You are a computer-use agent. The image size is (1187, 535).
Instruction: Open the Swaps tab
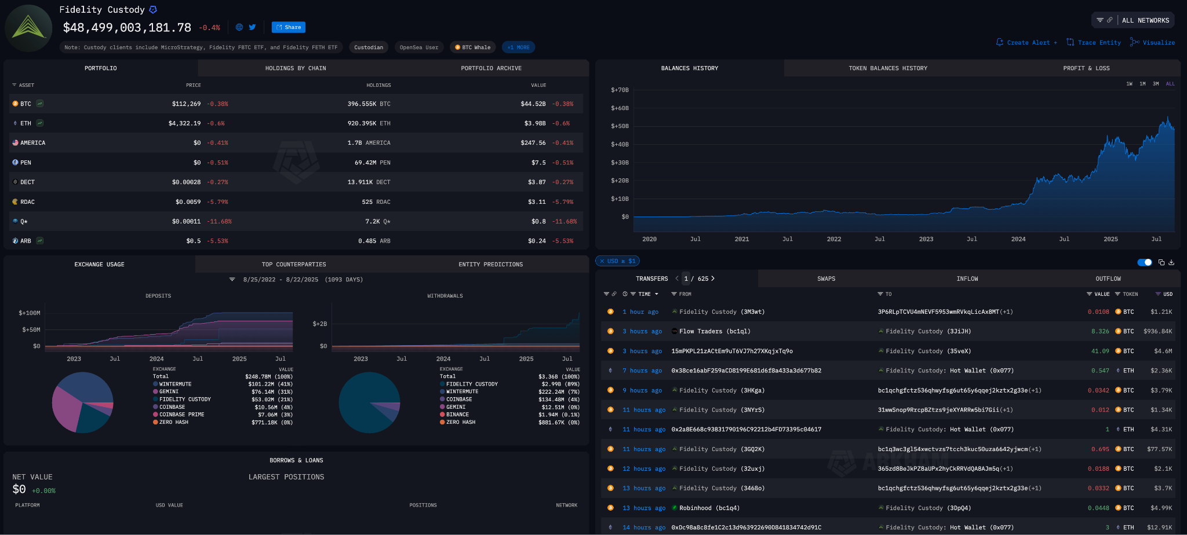tap(826, 279)
